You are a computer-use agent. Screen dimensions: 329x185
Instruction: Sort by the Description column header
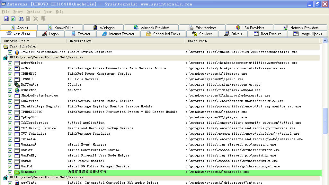[80, 41]
